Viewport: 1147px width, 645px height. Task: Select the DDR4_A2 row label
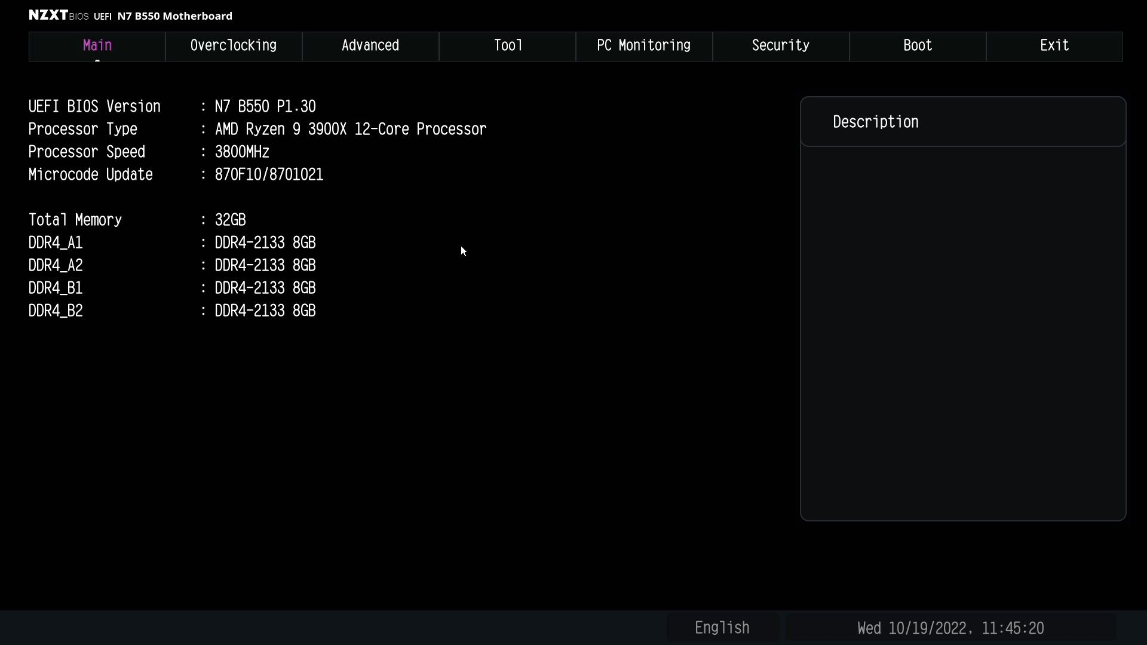[x=56, y=265]
